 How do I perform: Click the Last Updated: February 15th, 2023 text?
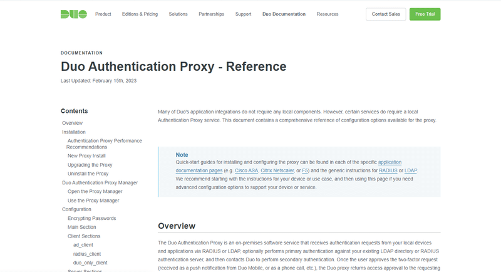[x=99, y=81]
